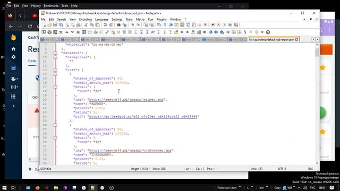Screen dimensions: 340x191
Task: Undo the last edit via toolbar
Action: coord(105,25)
